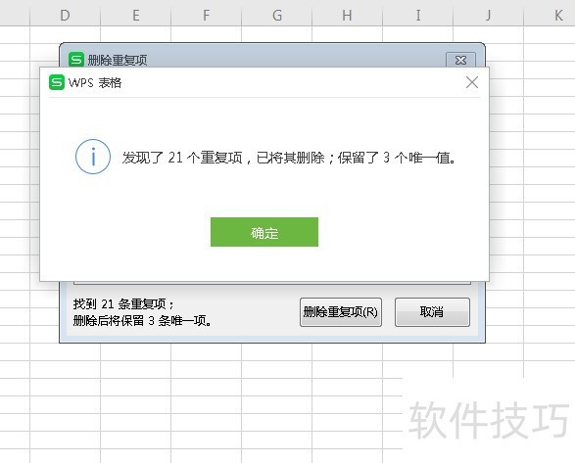Select column H header

(348, 16)
